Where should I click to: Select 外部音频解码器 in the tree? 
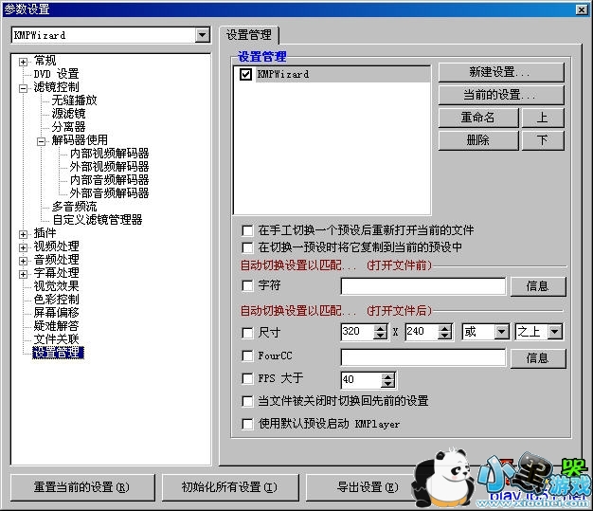(x=109, y=193)
